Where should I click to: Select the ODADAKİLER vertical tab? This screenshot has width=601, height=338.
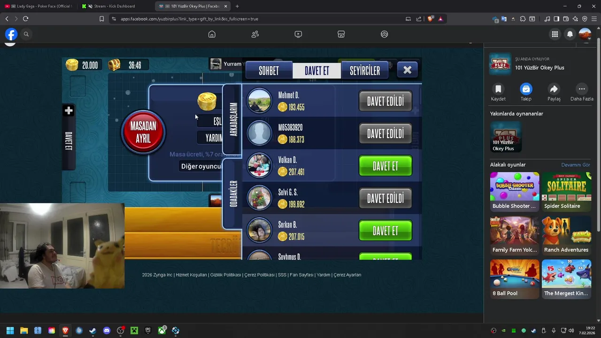coord(233,193)
